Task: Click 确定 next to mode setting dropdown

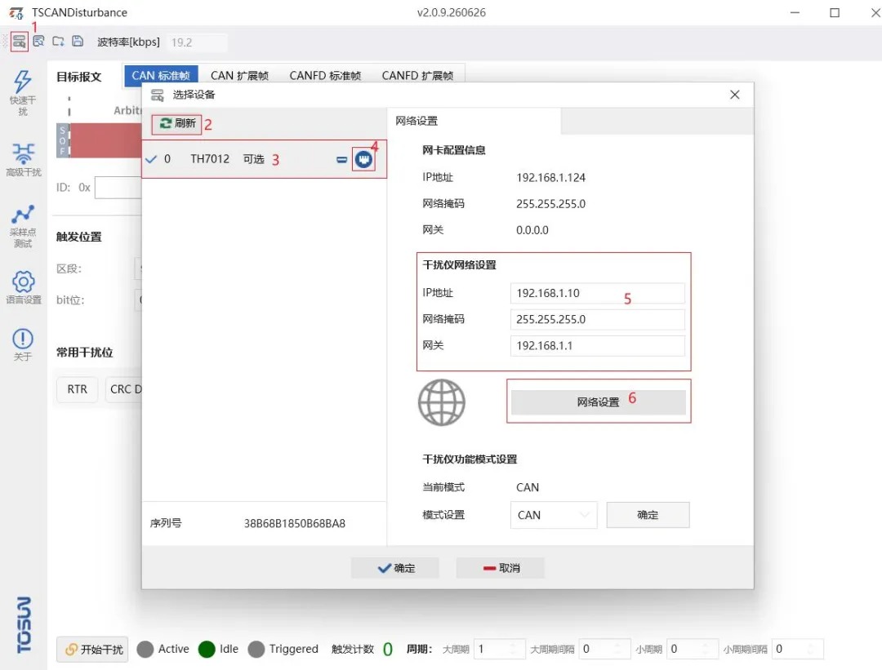Action: coord(648,515)
